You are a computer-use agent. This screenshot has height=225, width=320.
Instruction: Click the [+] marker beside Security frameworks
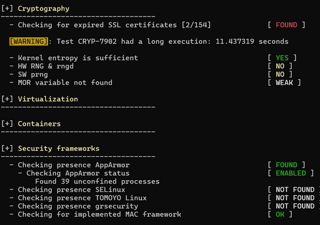click(7, 148)
